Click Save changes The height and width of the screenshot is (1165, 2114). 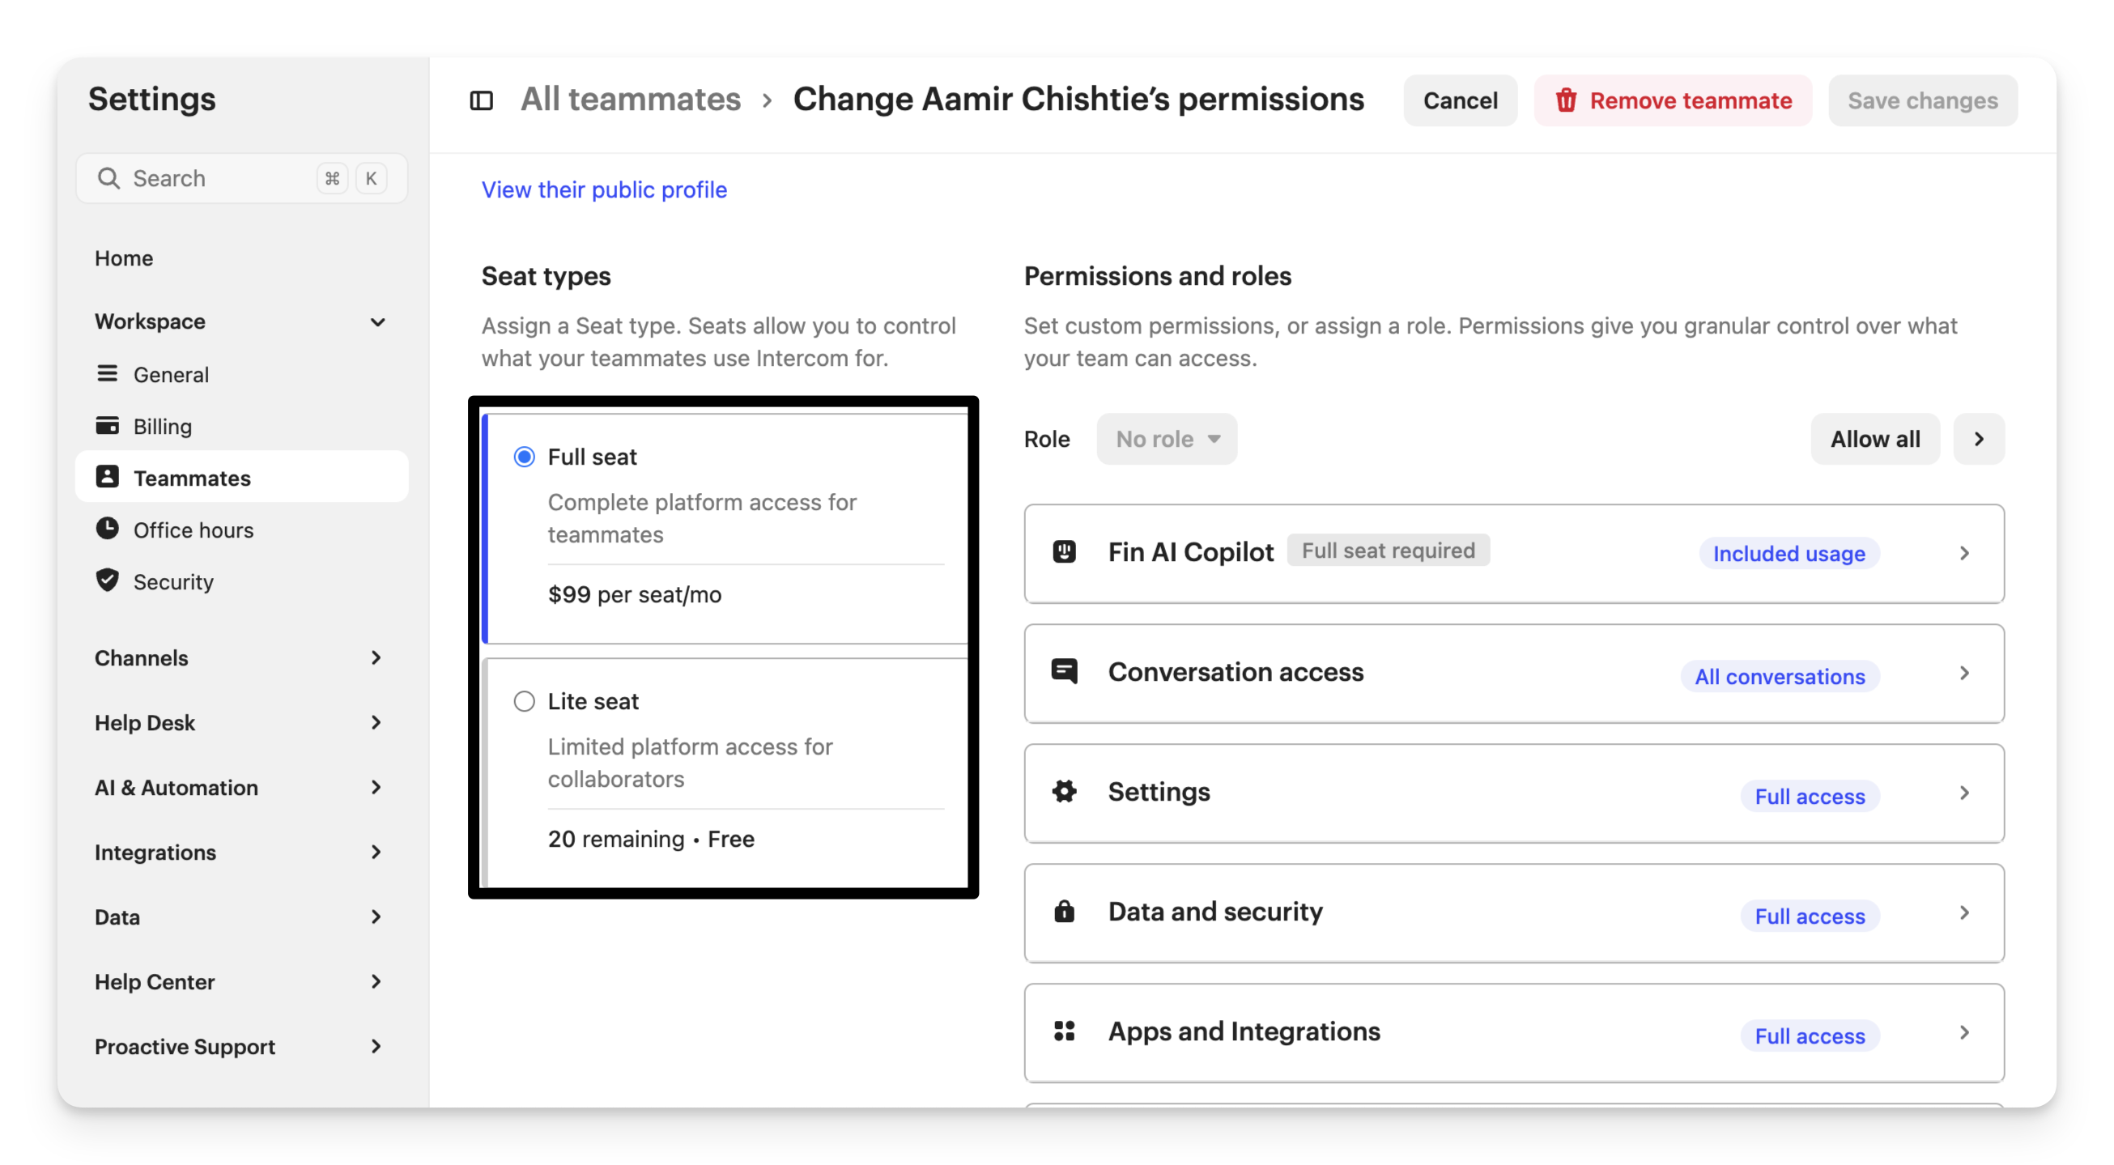point(1923,100)
